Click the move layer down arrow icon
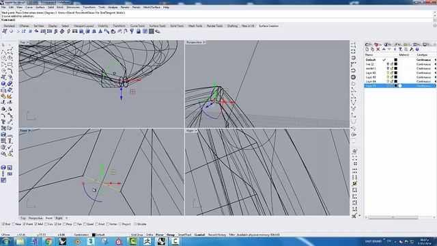The height and width of the screenshot is (246, 437). [x=389, y=49]
